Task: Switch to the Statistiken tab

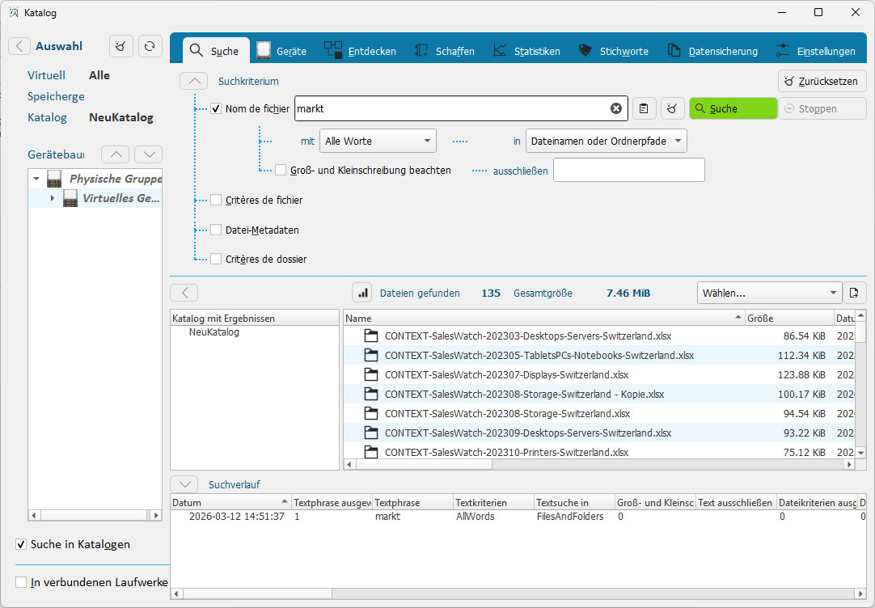Action: 526,51
